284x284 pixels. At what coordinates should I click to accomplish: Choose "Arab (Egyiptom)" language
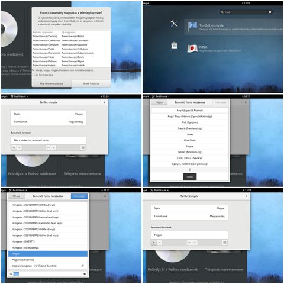click(x=189, y=122)
